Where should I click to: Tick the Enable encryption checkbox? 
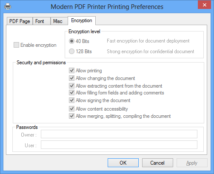tap(16, 45)
